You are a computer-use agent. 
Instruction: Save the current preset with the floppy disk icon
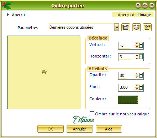(126, 27)
